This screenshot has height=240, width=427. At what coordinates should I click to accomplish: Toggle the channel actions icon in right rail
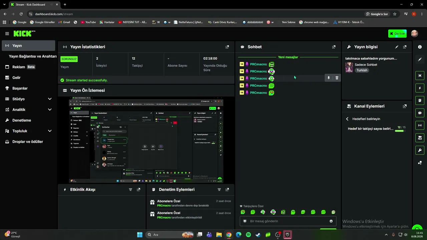tap(420, 138)
